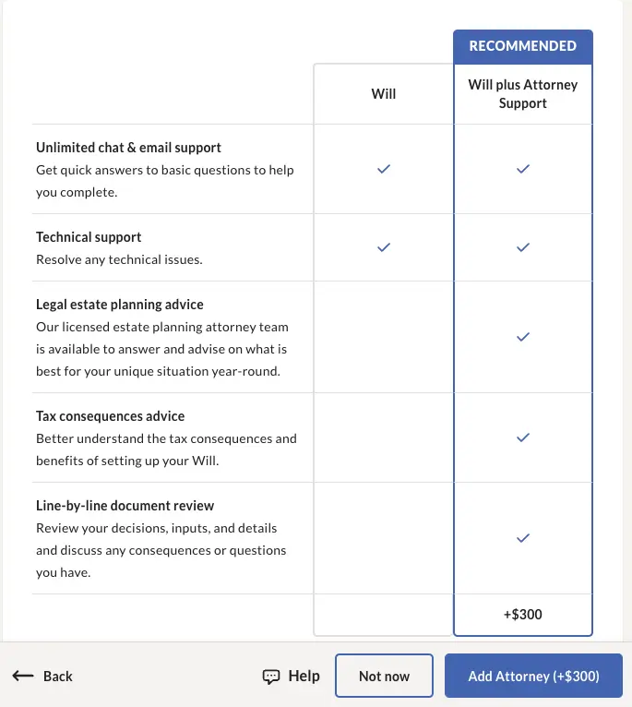The height and width of the screenshot is (707, 632).
Task: Click the Help chat bubble icon
Action: click(271, 677)
